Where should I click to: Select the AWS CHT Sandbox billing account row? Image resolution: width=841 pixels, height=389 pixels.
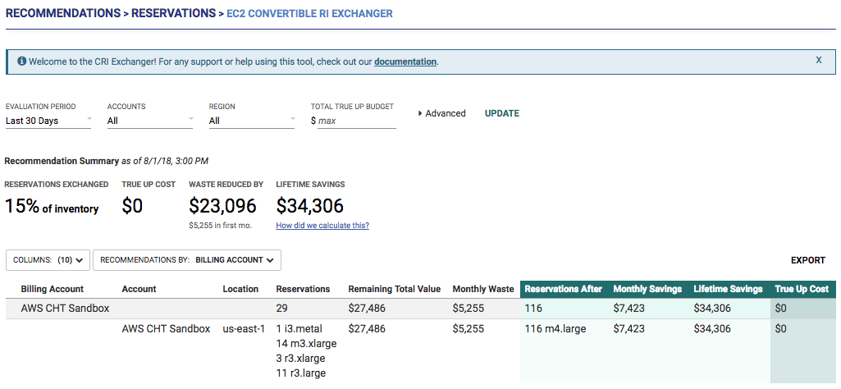(x=421, y=309)
